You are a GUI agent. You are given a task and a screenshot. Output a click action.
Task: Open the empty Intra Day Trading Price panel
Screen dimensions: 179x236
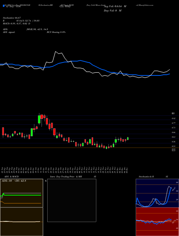[72, 200]
